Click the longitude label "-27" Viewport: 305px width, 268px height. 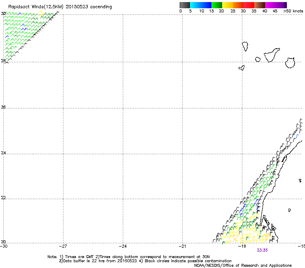point(63,246)
